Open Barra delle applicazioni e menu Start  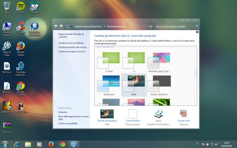(73, 118)
